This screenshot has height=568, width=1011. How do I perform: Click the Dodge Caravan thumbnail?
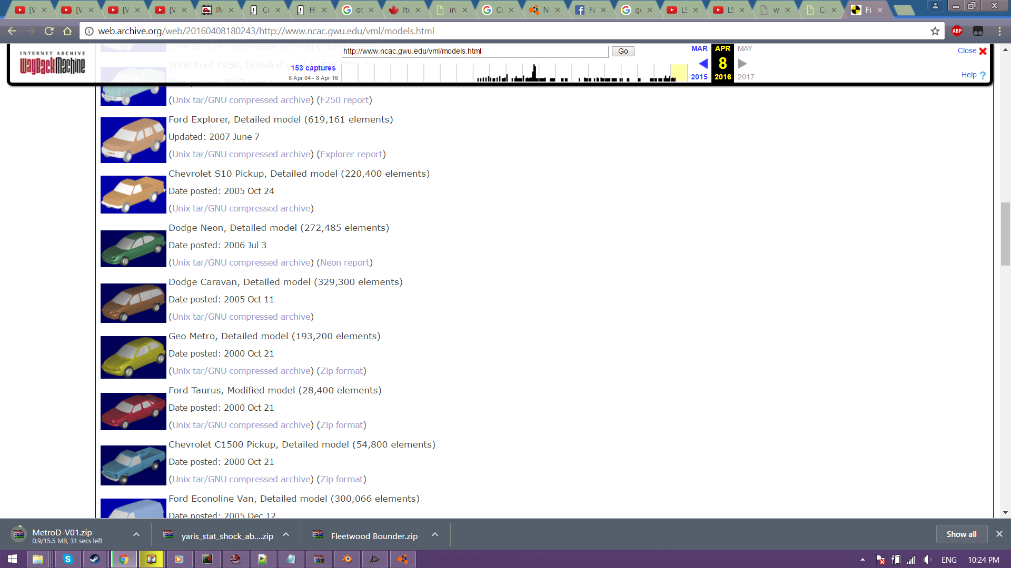coord(133,303)
